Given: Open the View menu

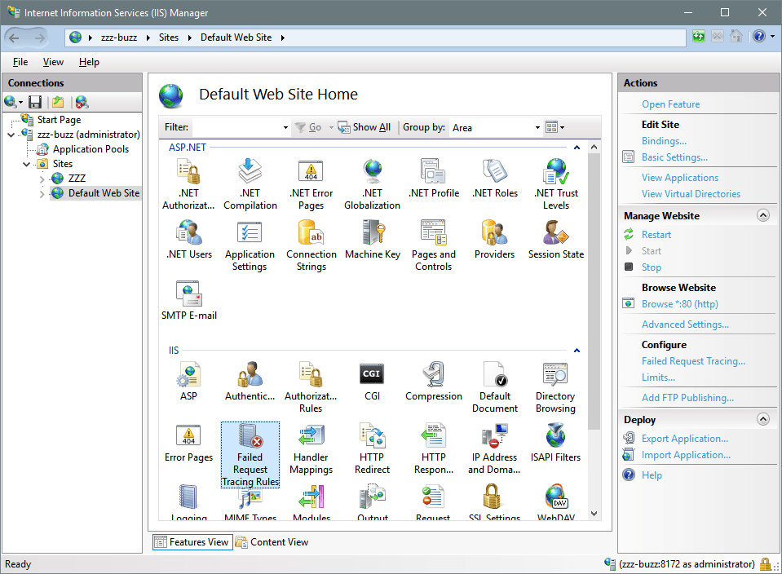Looking at the screenshot, I should coord(52,61).
